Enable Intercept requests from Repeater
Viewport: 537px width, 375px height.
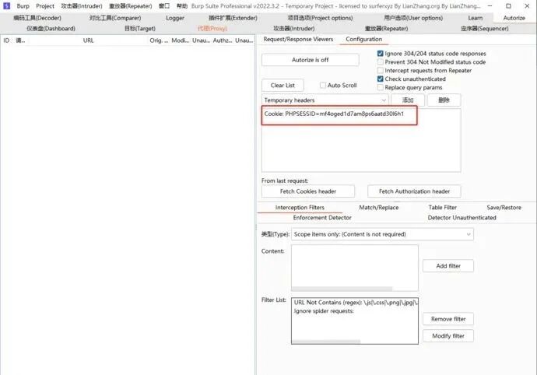click(x=380, y=71)
